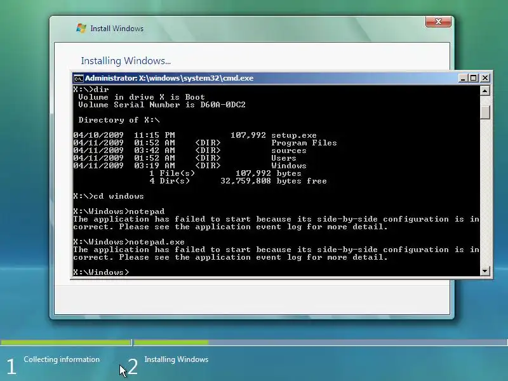Click the Windows flag icon beside Install Windows
The height and width of the screenshot is (381, 508).
point(81,28)
